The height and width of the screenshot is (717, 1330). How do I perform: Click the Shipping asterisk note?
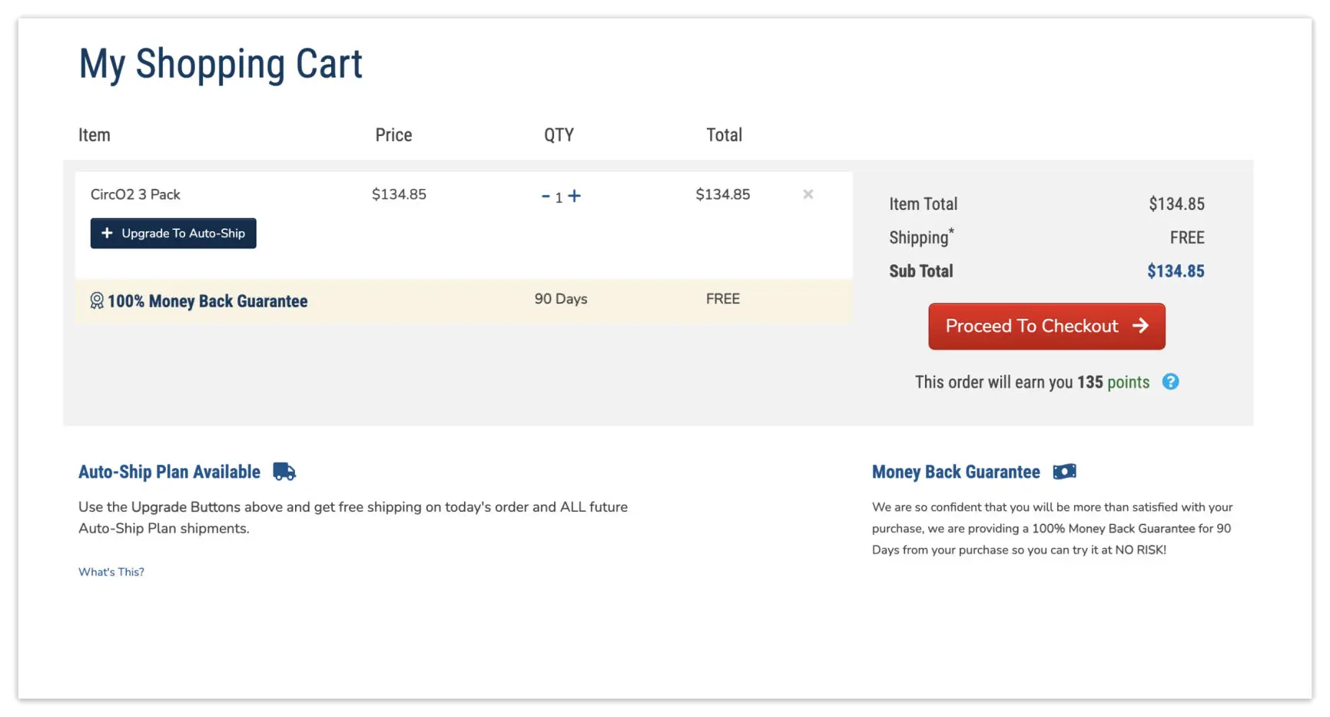pos(950,231)
